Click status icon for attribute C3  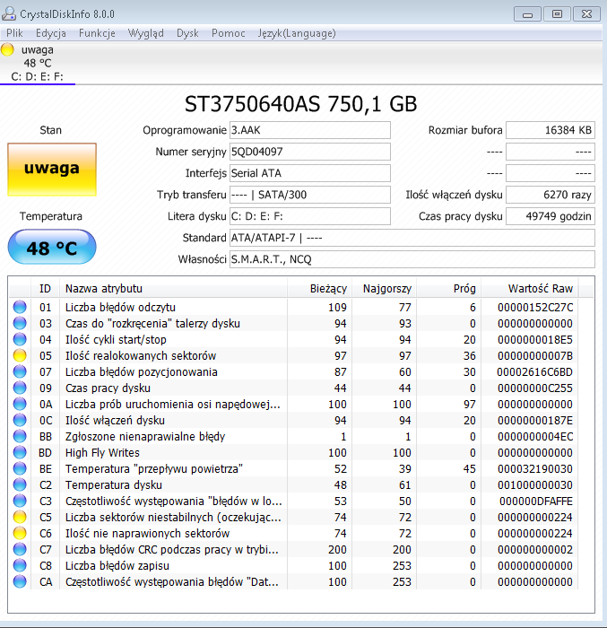point(20,501)
